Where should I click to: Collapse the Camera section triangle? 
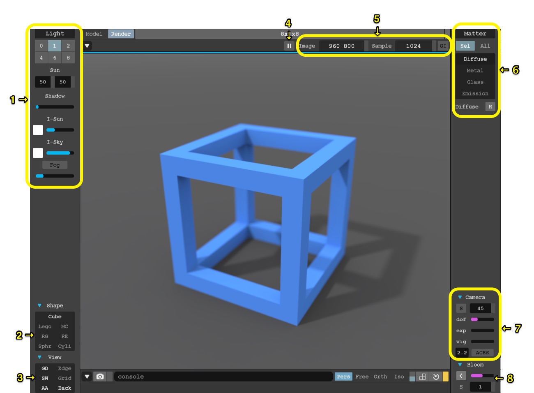pos(460,297)
